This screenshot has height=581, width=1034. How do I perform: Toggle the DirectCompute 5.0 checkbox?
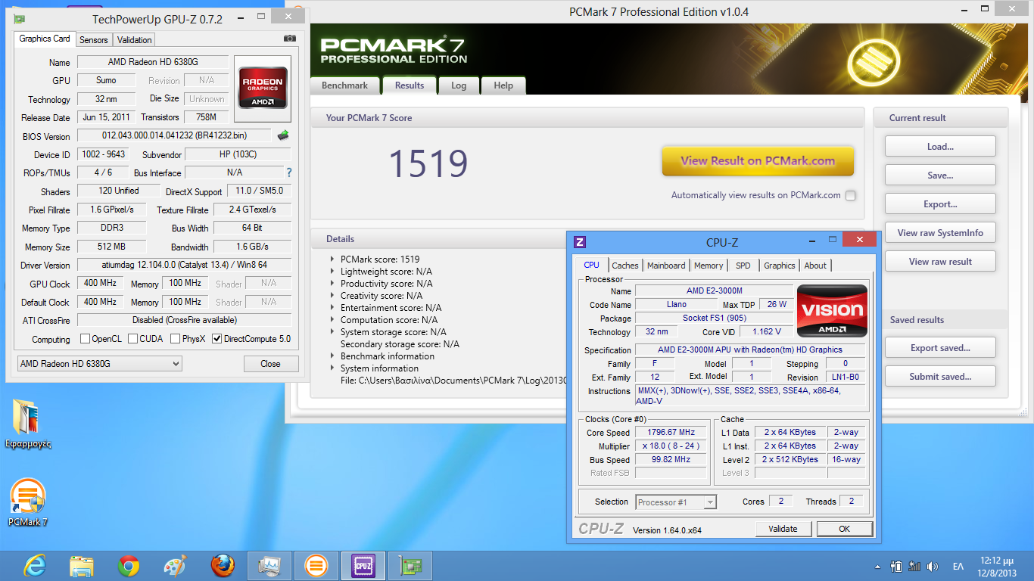click(217, 339)
